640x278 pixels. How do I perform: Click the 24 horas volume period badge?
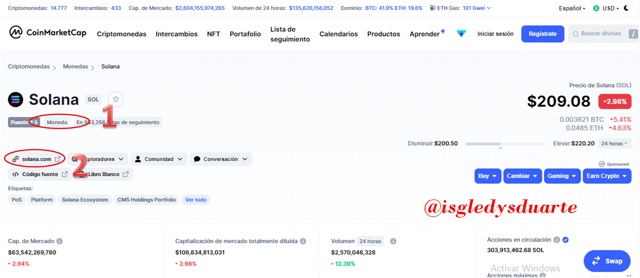pos(370,241)
